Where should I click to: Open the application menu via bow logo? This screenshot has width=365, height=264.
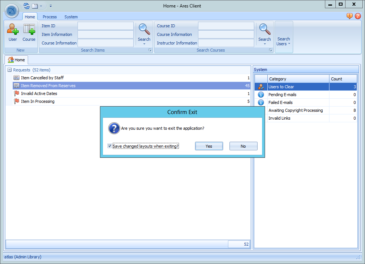(x=12, y=11)
